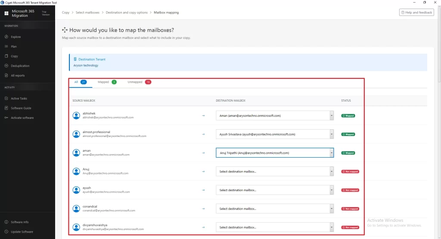441x239 pixels.
Task: Open abhishek's destination mailbox dropdown
Action: pos(275,115)
